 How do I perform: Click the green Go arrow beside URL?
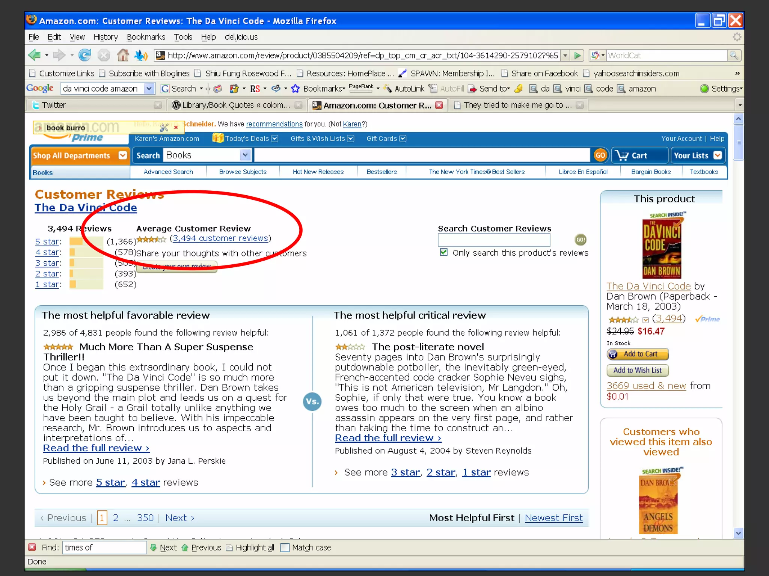click(x=578, y=56)
